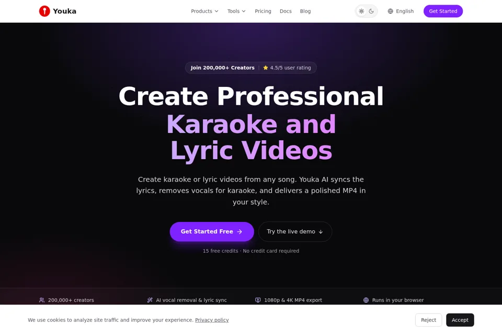Open the Docs page
The height and width of the screenshot is (335, 502).
pyautogui.click(x=286, y=11)
